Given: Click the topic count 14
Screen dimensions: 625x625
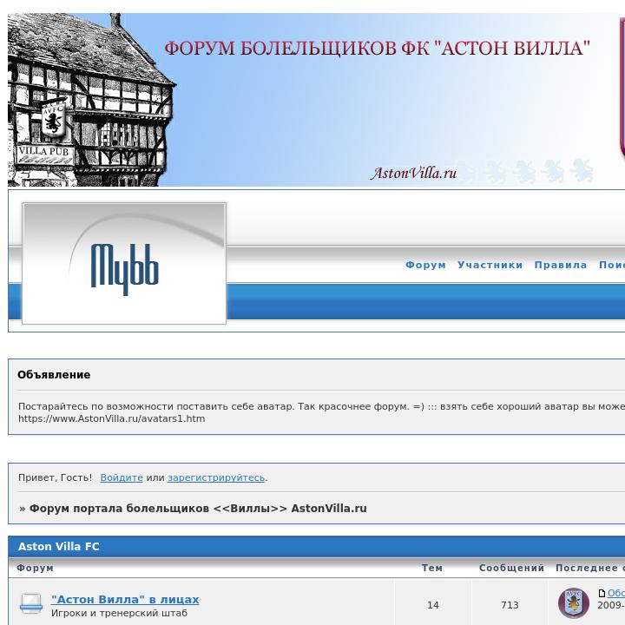Looking at the screenshot, I should pyautogui.click(x=433, y=605).
